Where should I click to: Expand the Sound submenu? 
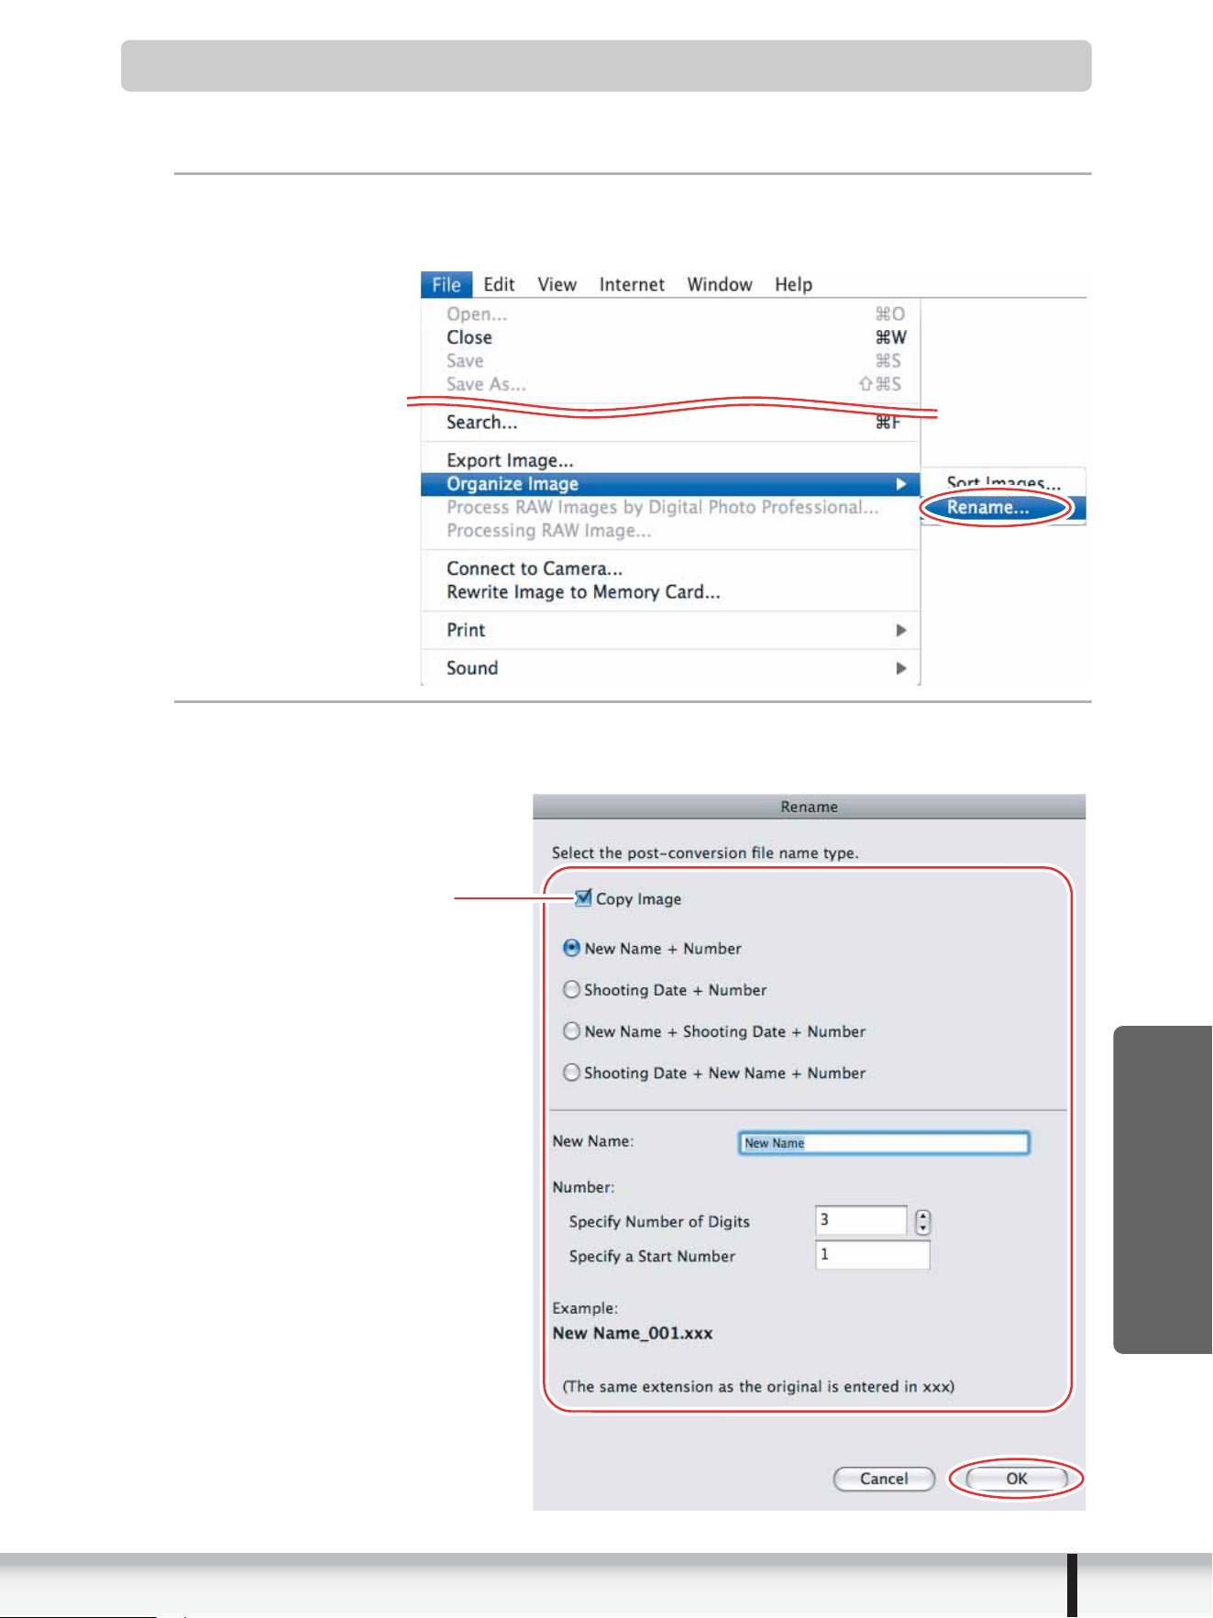(x=670, y=668)
